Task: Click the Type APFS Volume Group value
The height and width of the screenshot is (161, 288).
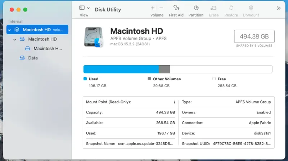Action: (253, 102)
